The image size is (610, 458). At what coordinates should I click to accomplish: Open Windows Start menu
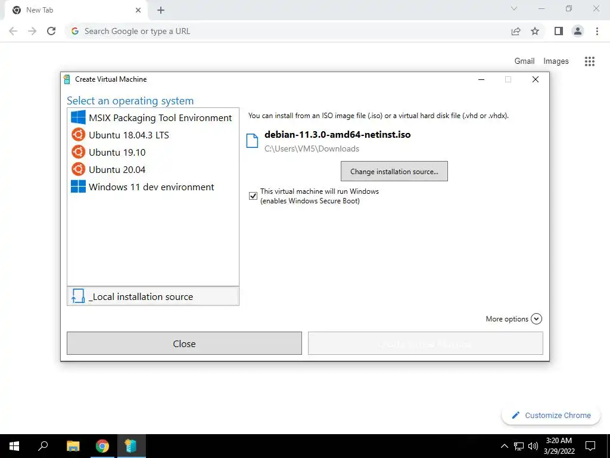[14, 446]
